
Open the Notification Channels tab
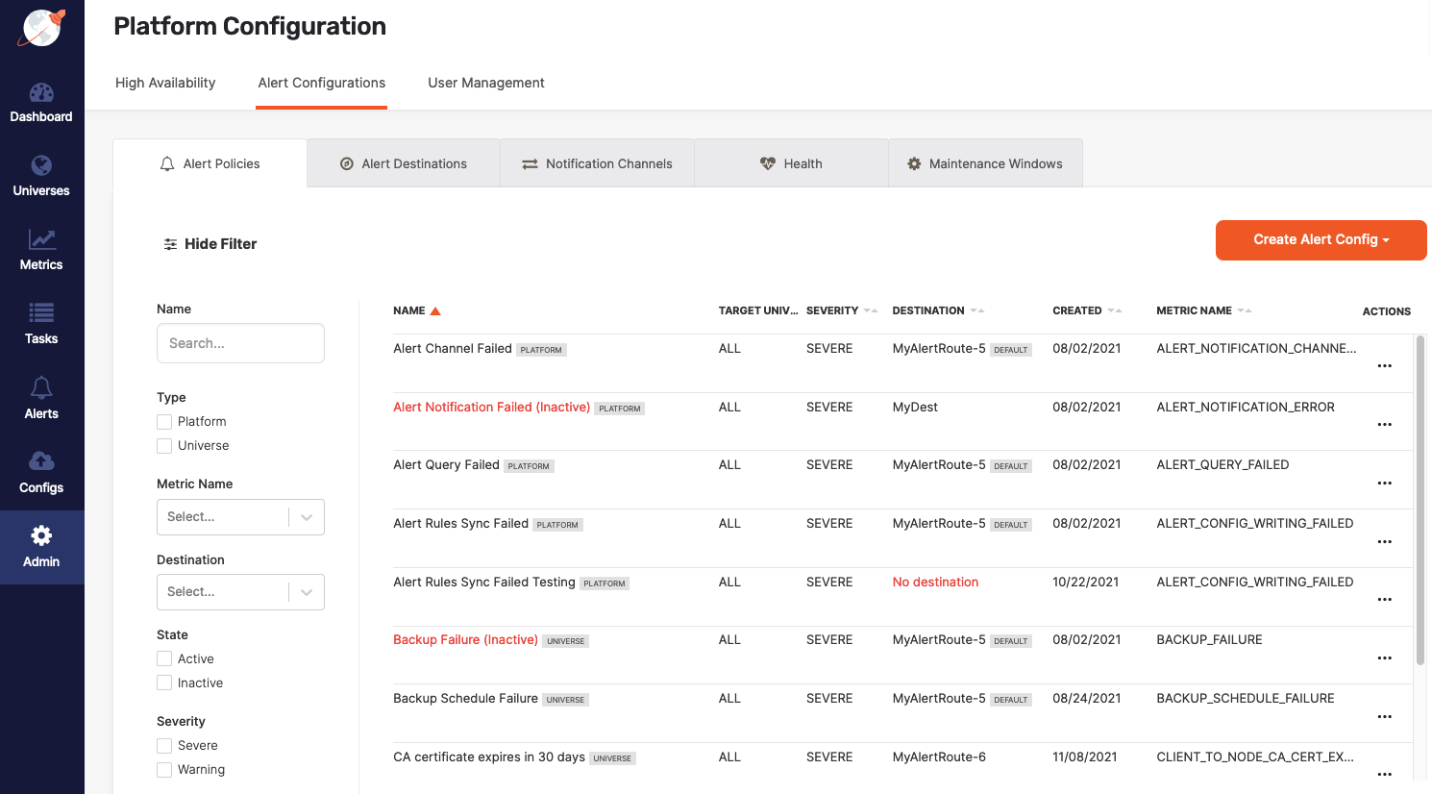(x=597, y=163)
